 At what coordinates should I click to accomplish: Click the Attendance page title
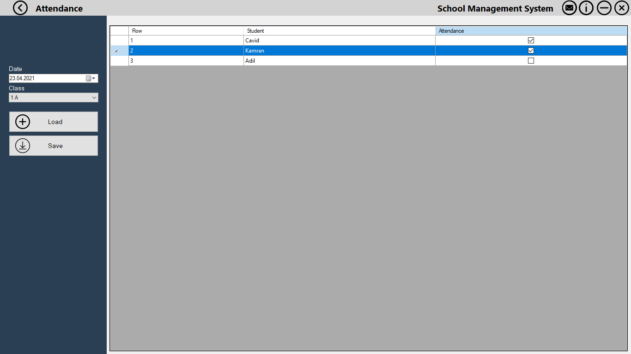coord(59,8)
